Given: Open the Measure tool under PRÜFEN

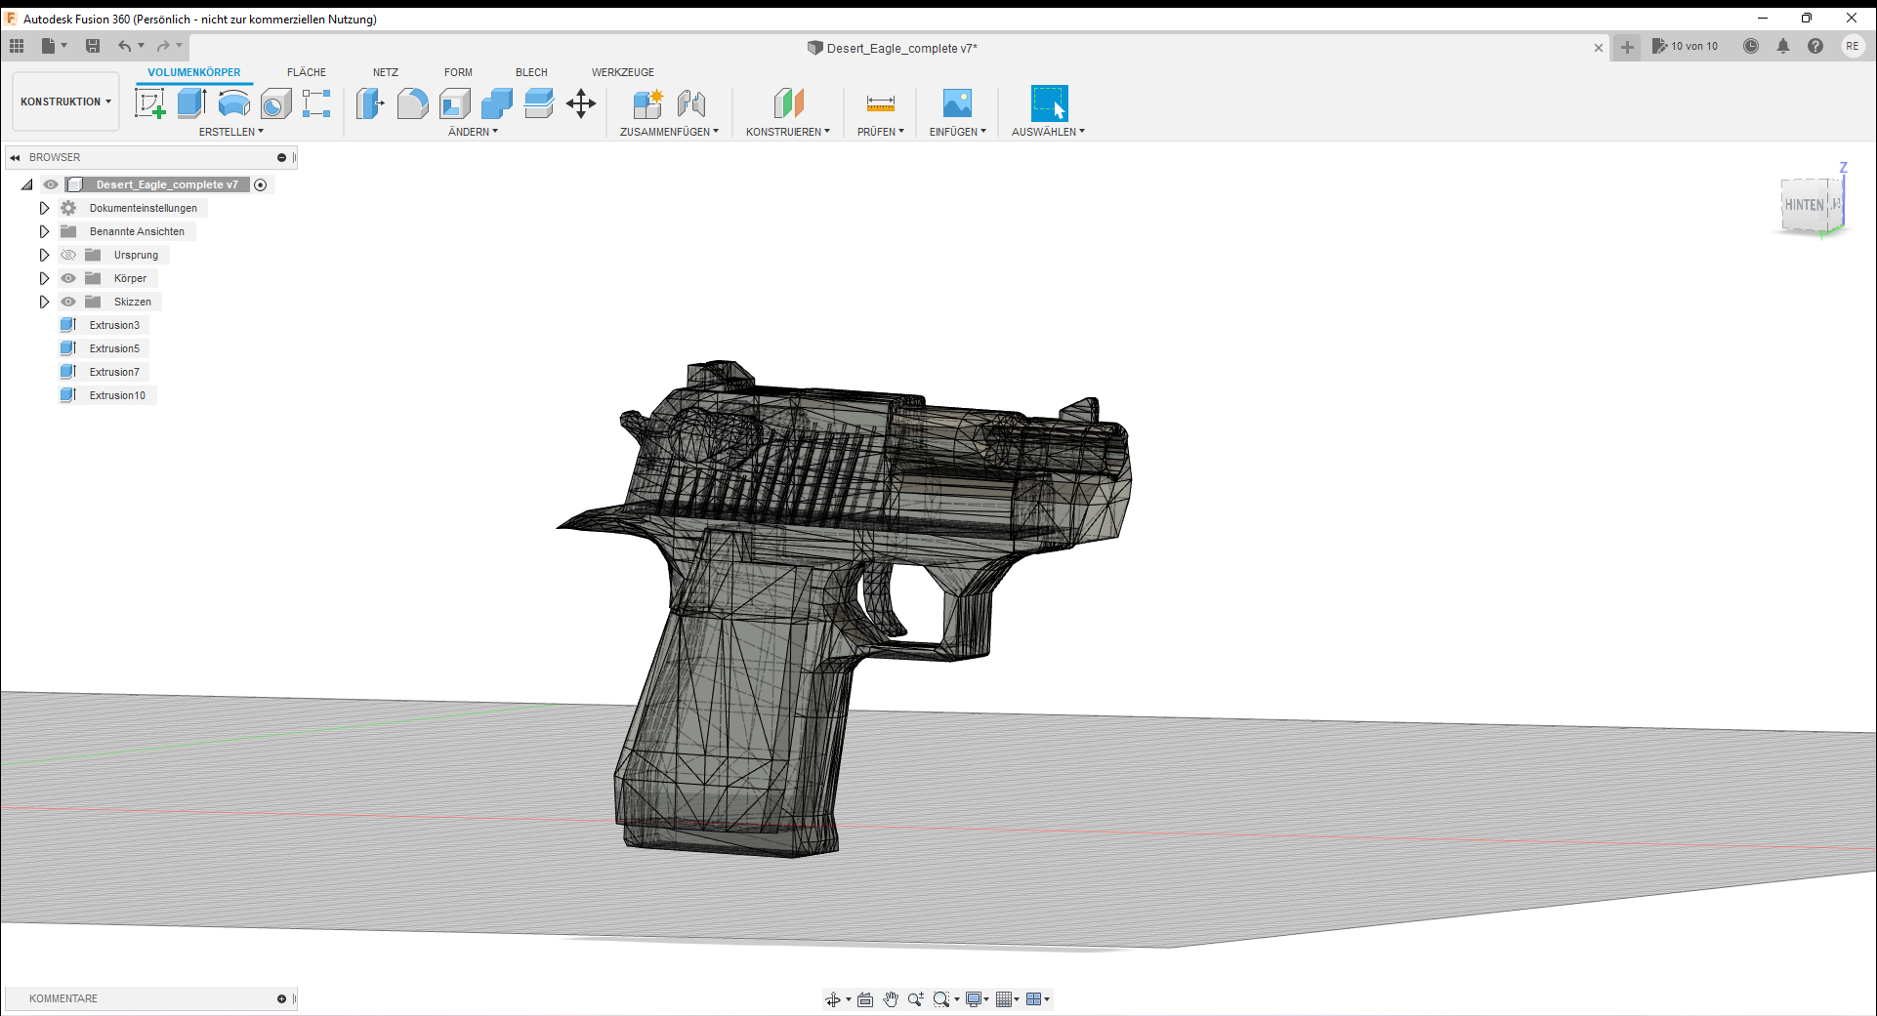Looking at the screenshot, I should click(878, 102).
